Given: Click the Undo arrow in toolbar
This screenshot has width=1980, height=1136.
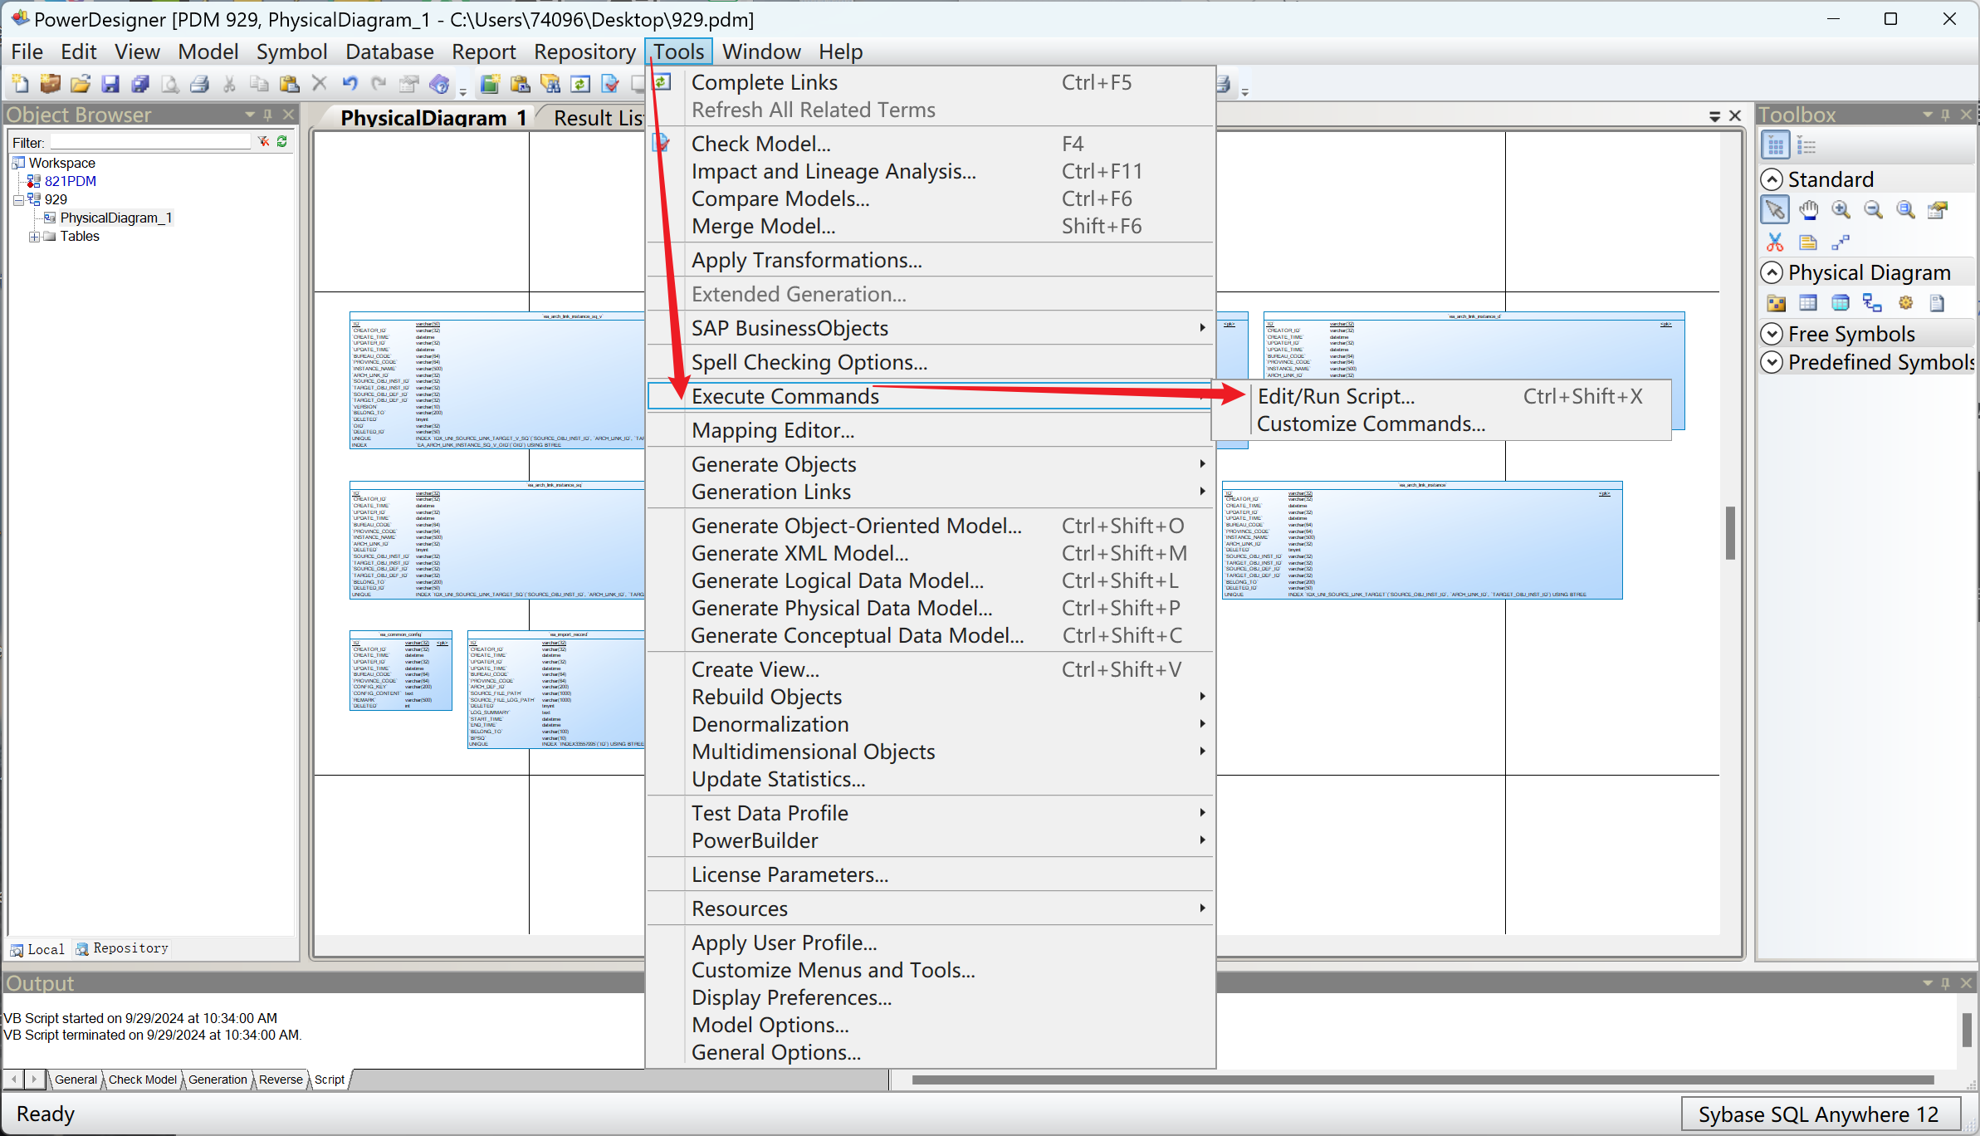Looking at the screenshot, I should 350,84.
